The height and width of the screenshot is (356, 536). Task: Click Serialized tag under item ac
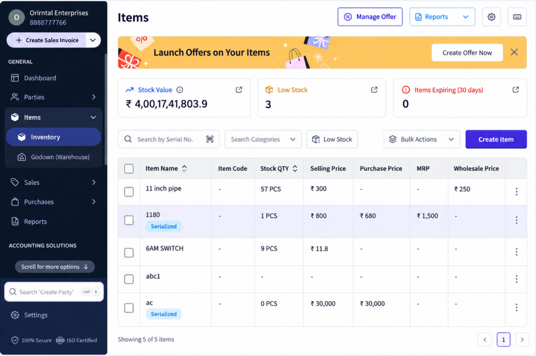click(x=164, y=314)
